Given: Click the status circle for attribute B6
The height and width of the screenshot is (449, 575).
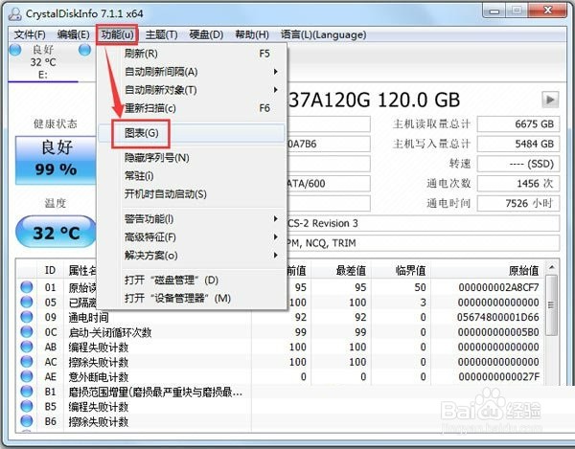Looking at the screenshot, I should [27, 421].
